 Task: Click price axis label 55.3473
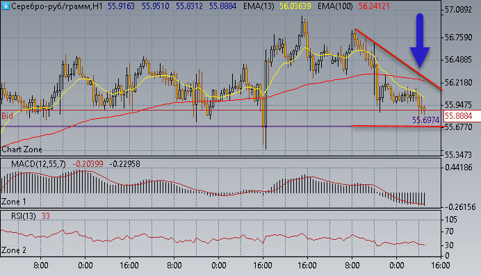458,155
